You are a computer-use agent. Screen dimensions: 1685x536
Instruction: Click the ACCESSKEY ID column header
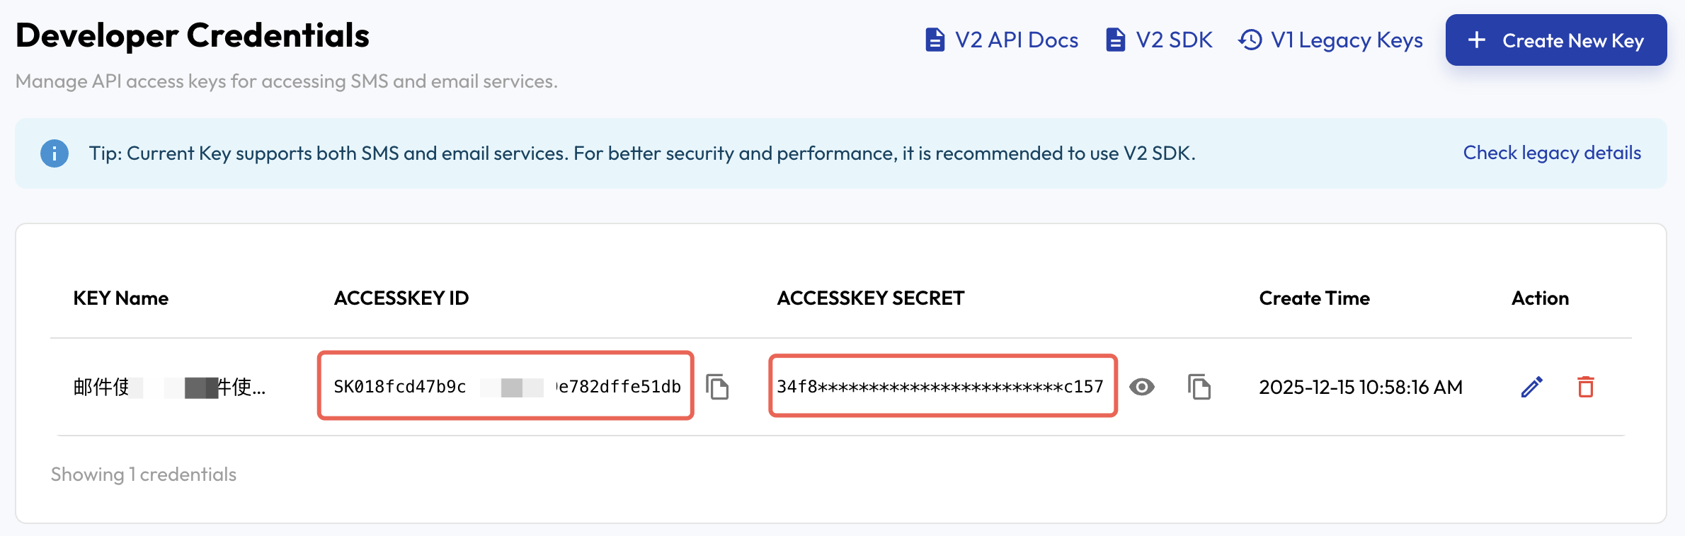401,298
